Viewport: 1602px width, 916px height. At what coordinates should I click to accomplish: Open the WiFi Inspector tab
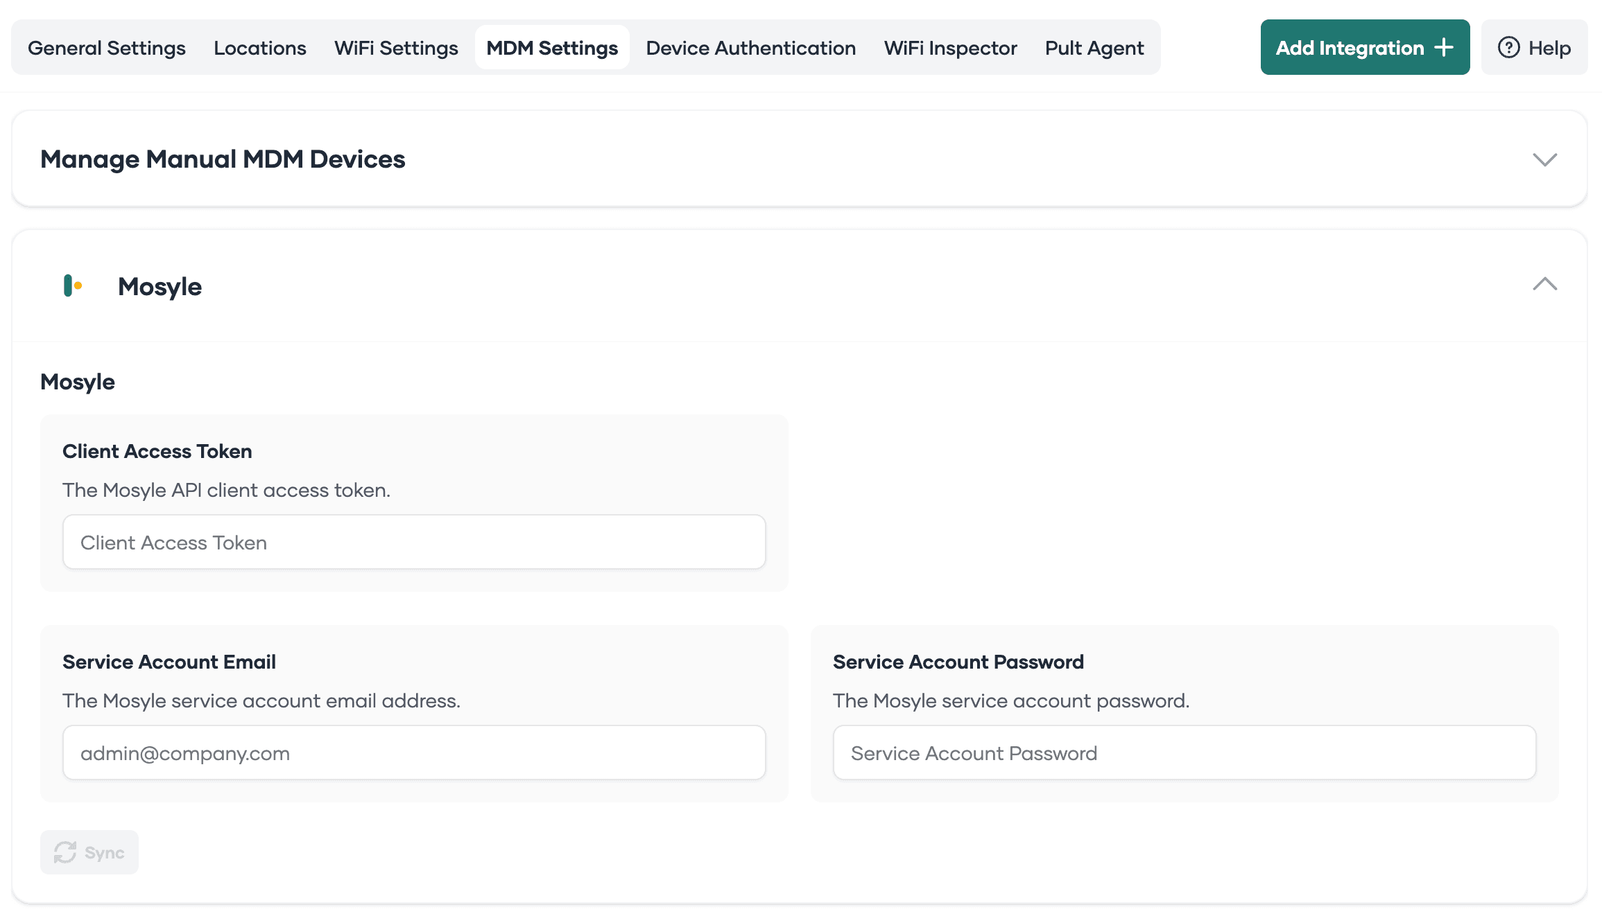(950, 47)
